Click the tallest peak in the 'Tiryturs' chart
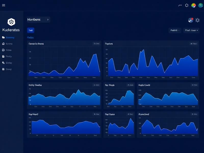The image size is (204, 153). [144, 50]
